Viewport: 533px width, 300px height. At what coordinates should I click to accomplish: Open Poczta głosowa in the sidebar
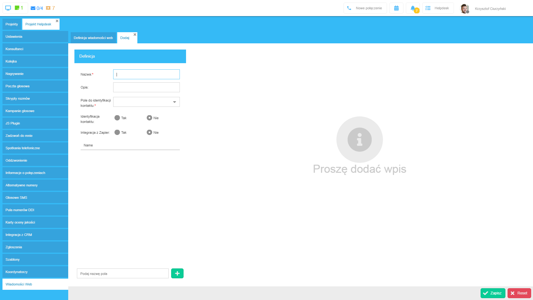(x=35, y=86)
